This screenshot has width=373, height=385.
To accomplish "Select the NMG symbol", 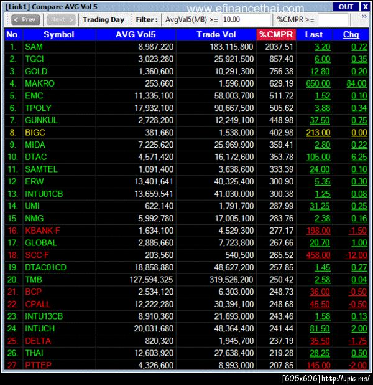I will (34, 218).
